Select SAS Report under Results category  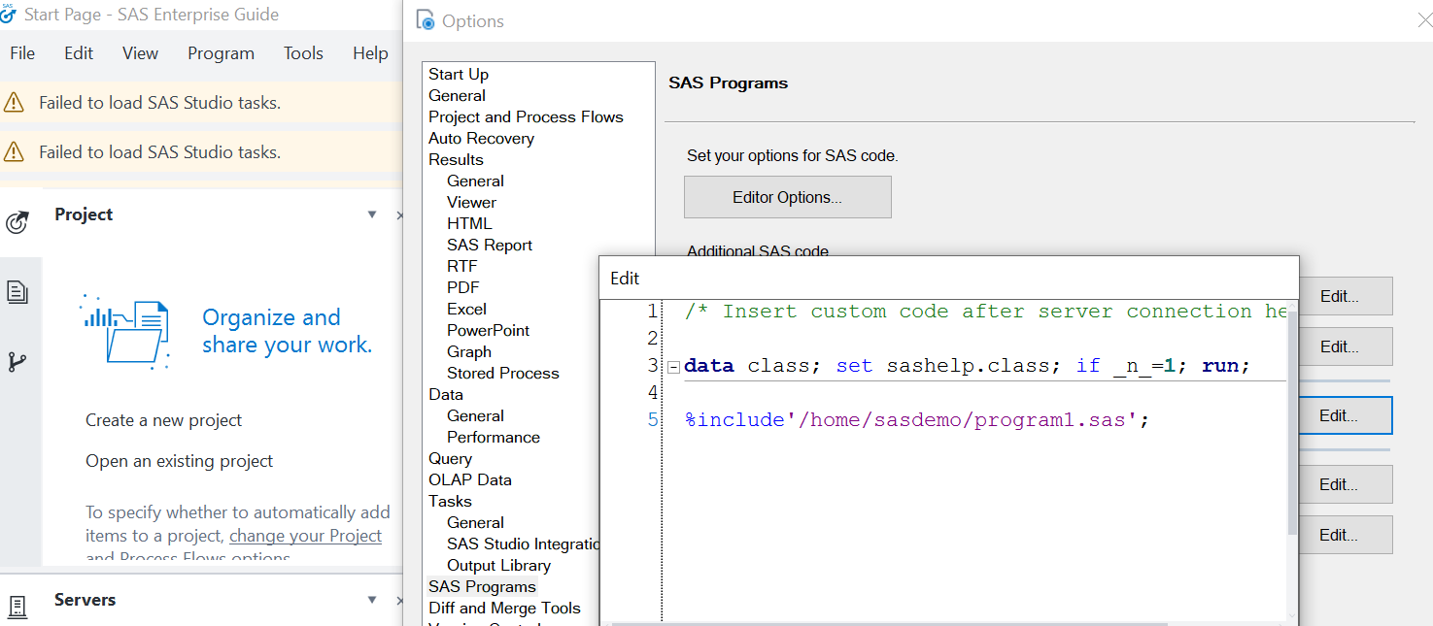[489, 245]
